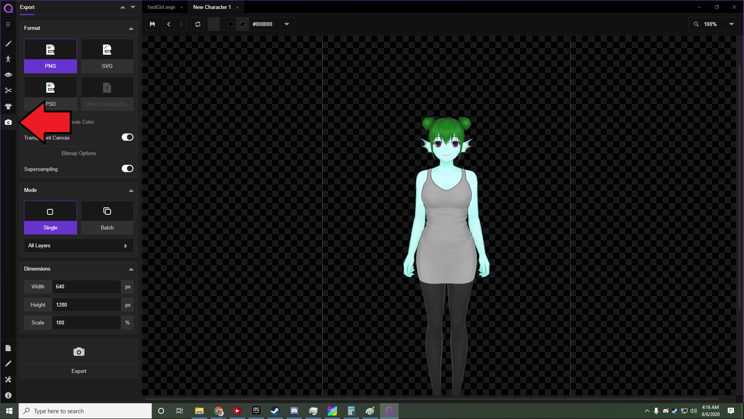The height and width of the screenshot is (419, 744).
Task: Switch to New Character 1 tab
Action: tap(212, 7)
